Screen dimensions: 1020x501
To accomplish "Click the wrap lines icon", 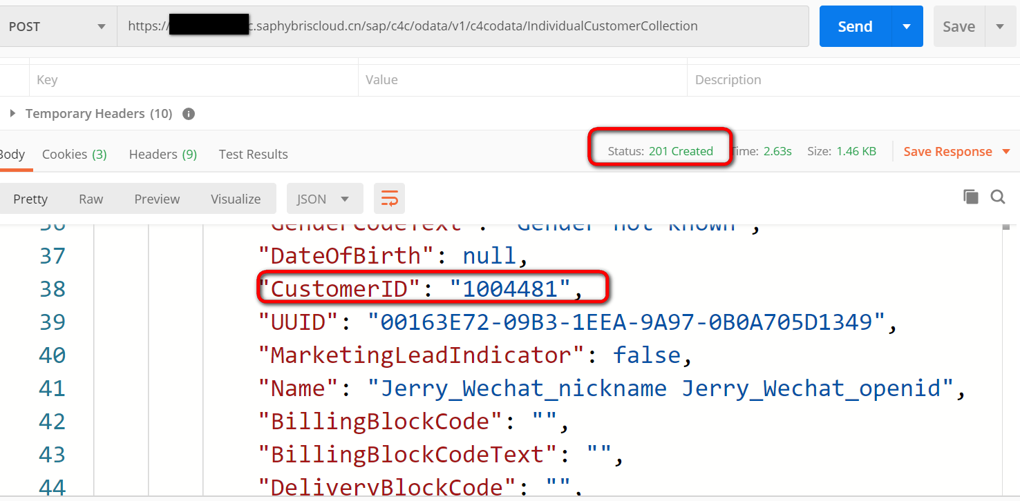I will point(389,199).
